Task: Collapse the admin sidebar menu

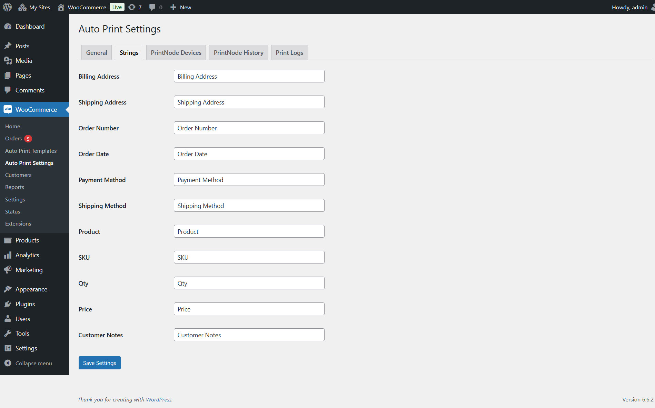Action: (x=28, y=363)
